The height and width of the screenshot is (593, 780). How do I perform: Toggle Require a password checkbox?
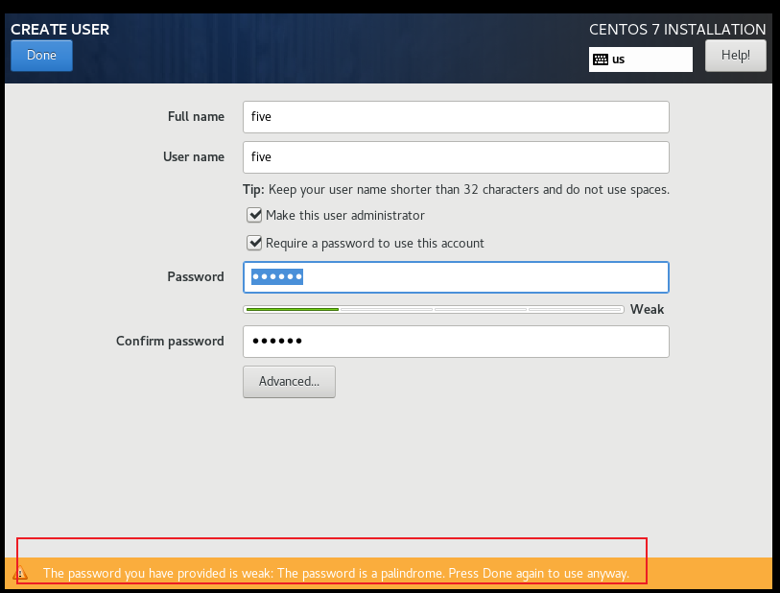click(254, 243)
